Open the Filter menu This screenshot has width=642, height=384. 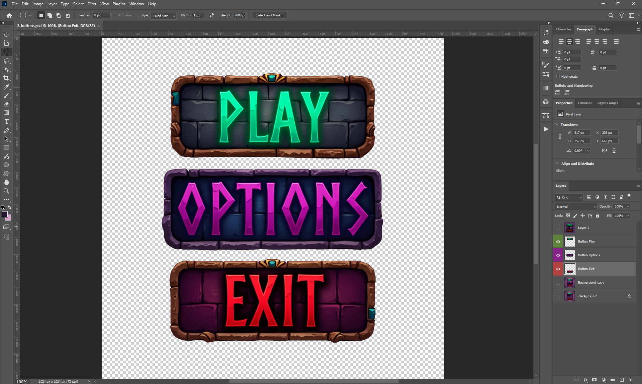point(92,4)
